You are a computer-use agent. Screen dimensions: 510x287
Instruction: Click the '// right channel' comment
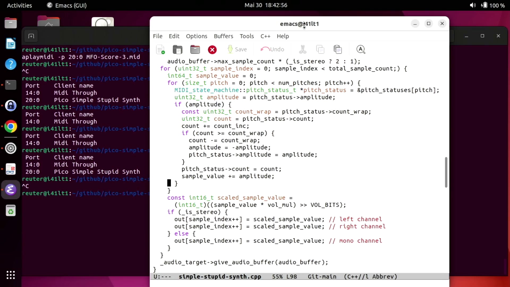click(357, 226)
